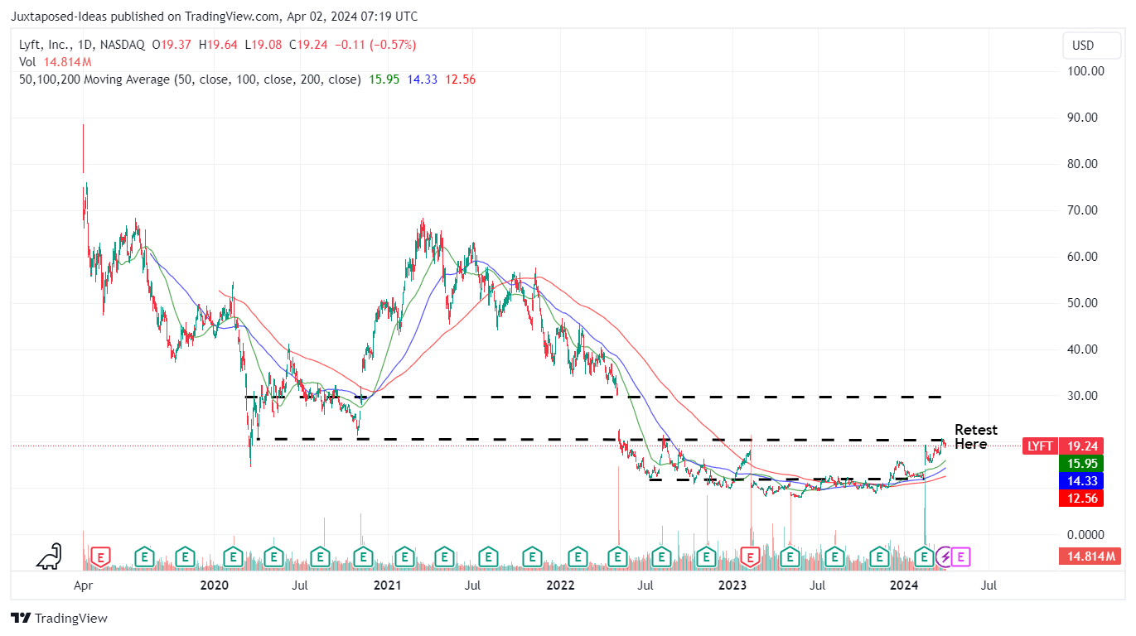1136x636 pixels.
Task: Click the green 15.95 moving average label
Action: 1080,464
